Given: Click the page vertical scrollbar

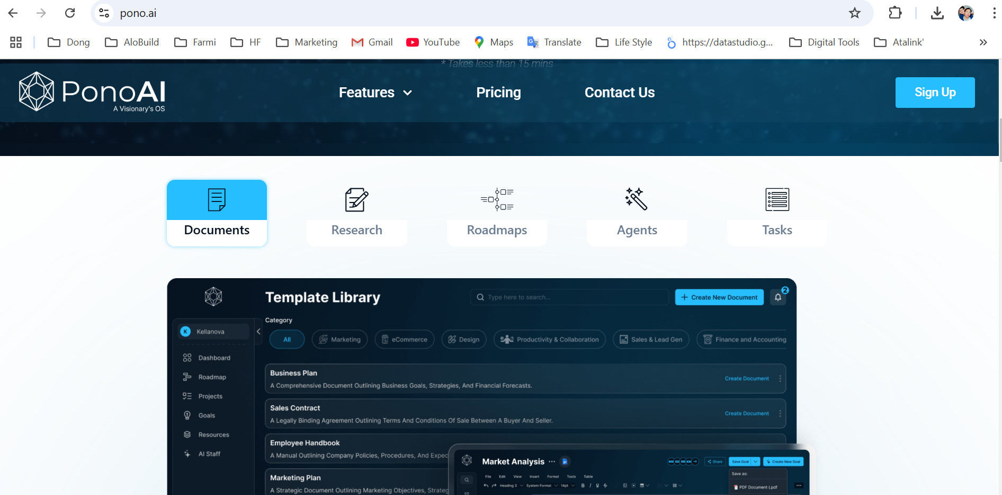Looking at the screenshot, I should click(1000, 140).
